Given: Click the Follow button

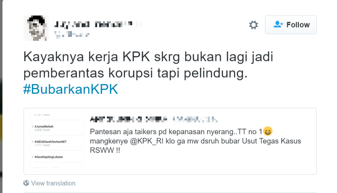Looking at the screenshot, I should (291, 25).
